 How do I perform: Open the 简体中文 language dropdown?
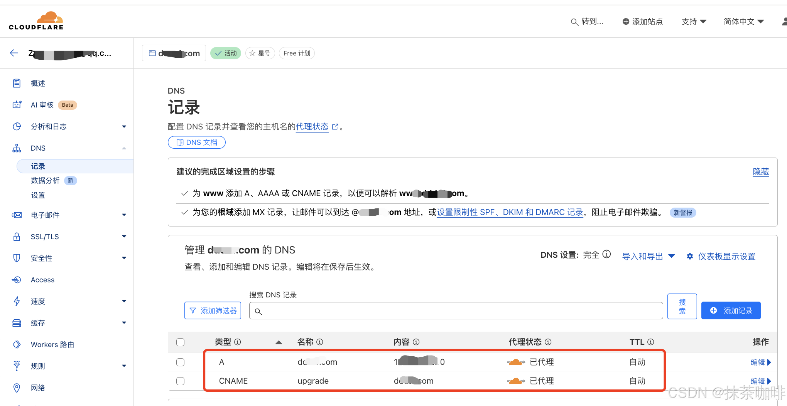coord(744,22)
